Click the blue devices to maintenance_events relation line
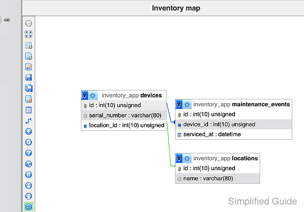Screen dimensions: 304x212 click(169, 113)
